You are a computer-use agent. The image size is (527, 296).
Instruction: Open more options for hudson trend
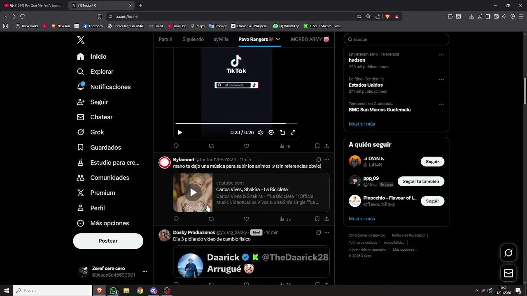pyautogui.click(x=441, y=55)
